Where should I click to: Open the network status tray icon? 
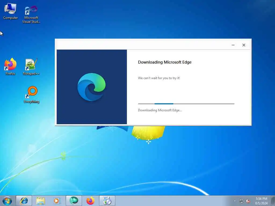pos(241,201)
